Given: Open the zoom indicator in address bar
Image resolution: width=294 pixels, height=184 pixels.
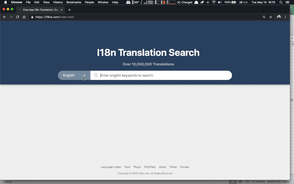Looking at the screenshot, I should coord(264,17).
